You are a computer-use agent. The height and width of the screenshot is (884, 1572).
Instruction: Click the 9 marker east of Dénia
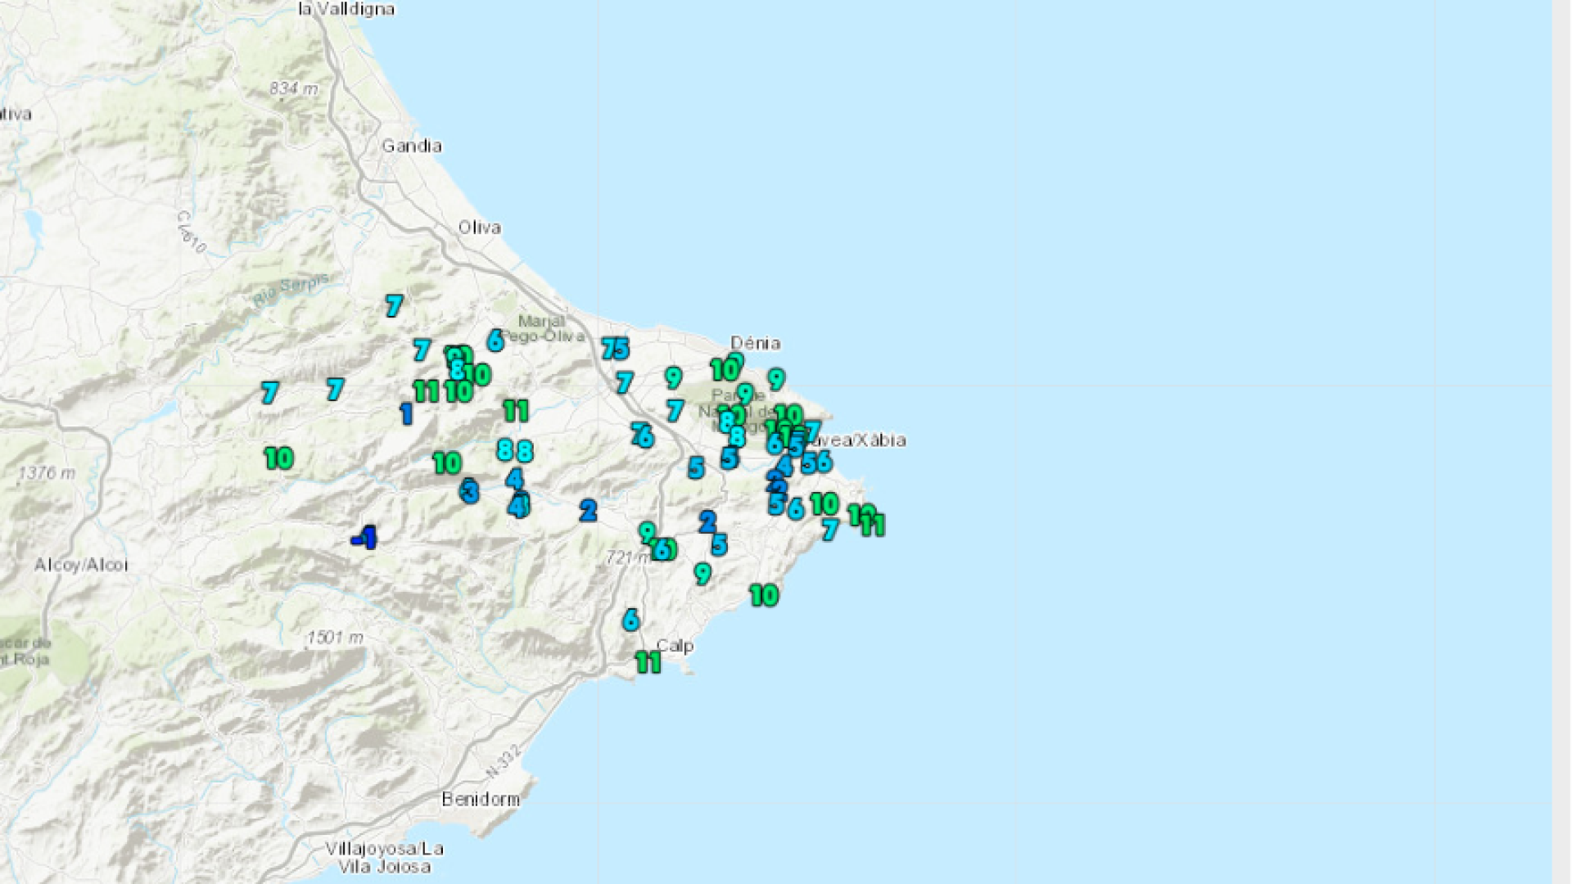pyautogui.click(x=775, y=379)
